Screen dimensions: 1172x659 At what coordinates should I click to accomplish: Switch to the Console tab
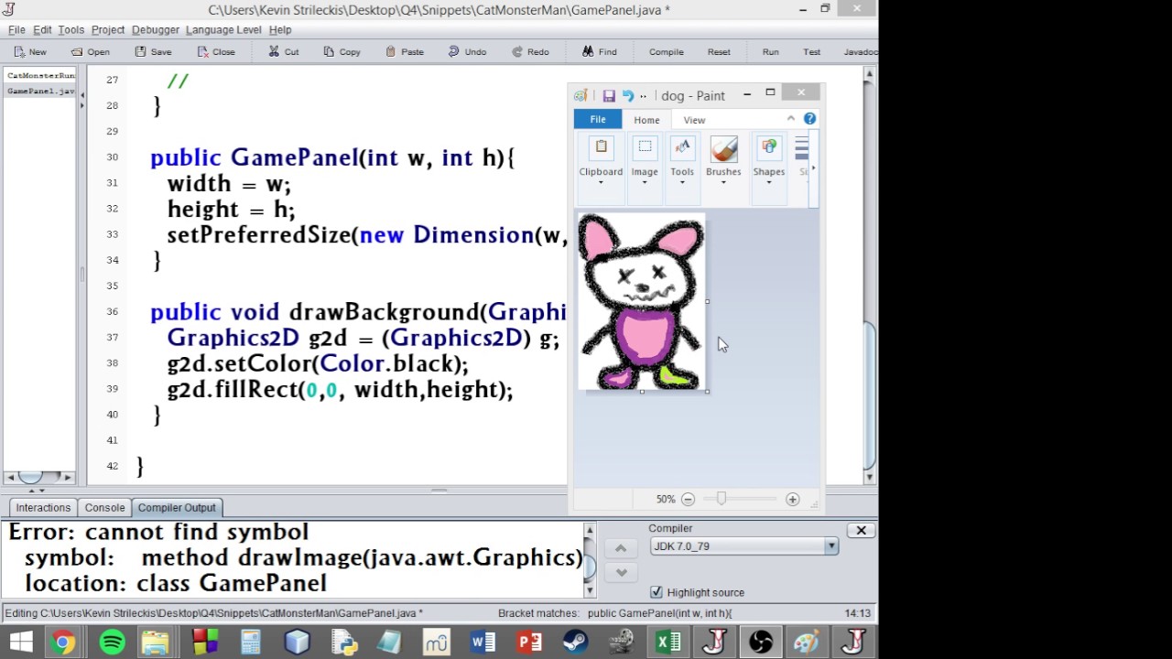pyautogui.click(x=104, y=508)
